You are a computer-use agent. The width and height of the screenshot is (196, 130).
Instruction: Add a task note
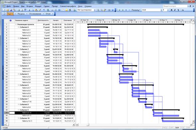click(67, 10)
